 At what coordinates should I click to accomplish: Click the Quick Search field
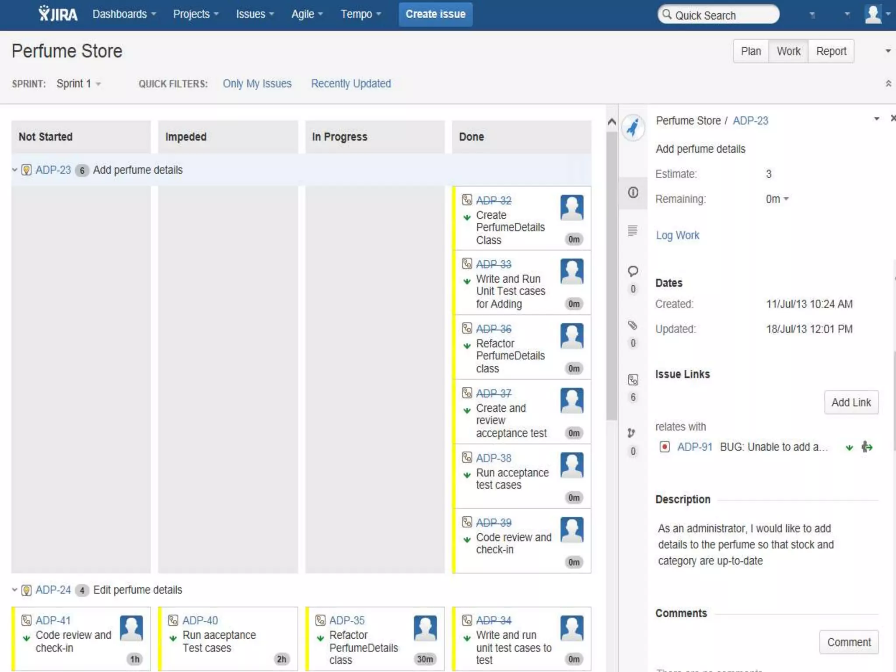[718, 15]
